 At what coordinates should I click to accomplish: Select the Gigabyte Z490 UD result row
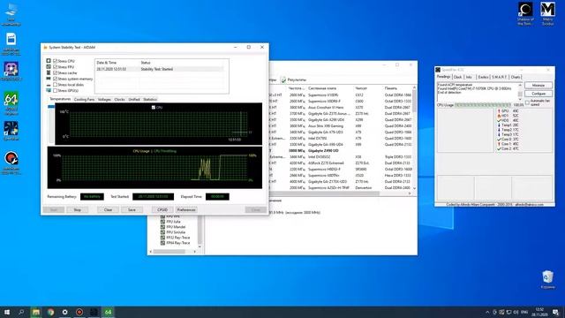click(x=341, y=151)
